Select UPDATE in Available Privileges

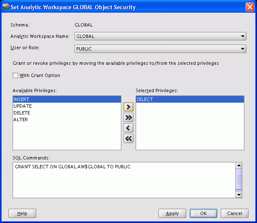click(67, 106)
